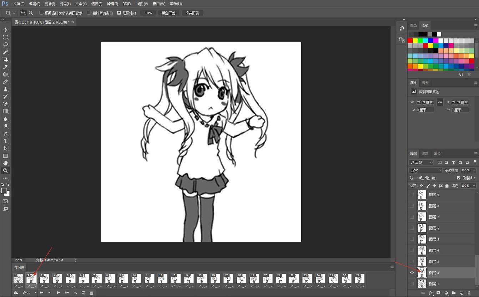Pick the pure red swatch

click(410, 41)
